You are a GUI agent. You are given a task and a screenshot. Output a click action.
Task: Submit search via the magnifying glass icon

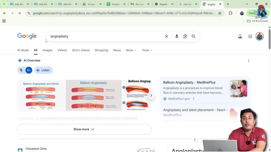click(193, 36)
